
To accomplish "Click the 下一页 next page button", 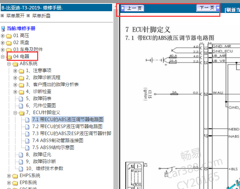I will tap(208, 8).
